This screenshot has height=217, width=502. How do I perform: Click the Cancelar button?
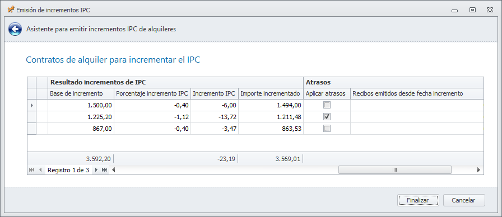point(464,200)
